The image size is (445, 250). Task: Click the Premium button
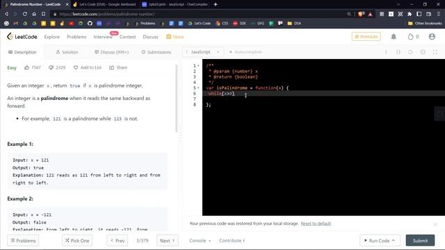[366, 37]
